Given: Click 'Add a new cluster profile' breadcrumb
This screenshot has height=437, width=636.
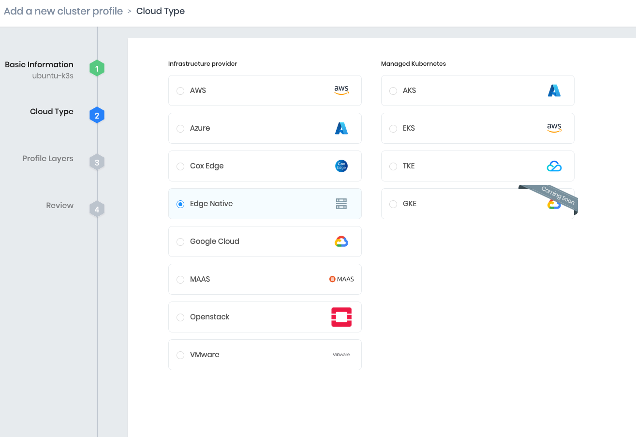Looking at the screenshot, I should pos(63,11).
